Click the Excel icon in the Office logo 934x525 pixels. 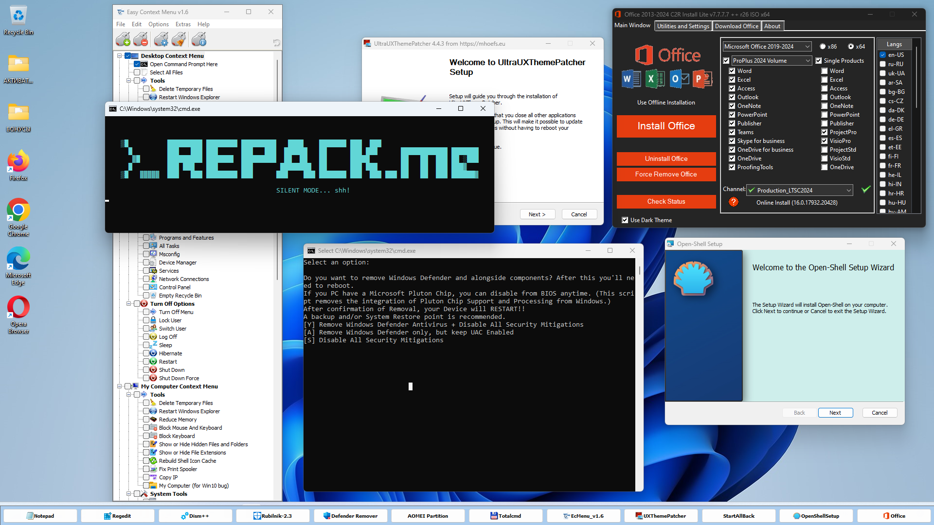(x=654, y=79)
